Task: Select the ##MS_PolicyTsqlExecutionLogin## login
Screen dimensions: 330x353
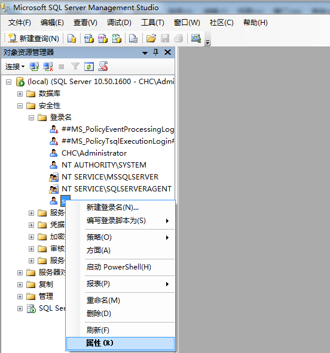Action: coord(118,141)
